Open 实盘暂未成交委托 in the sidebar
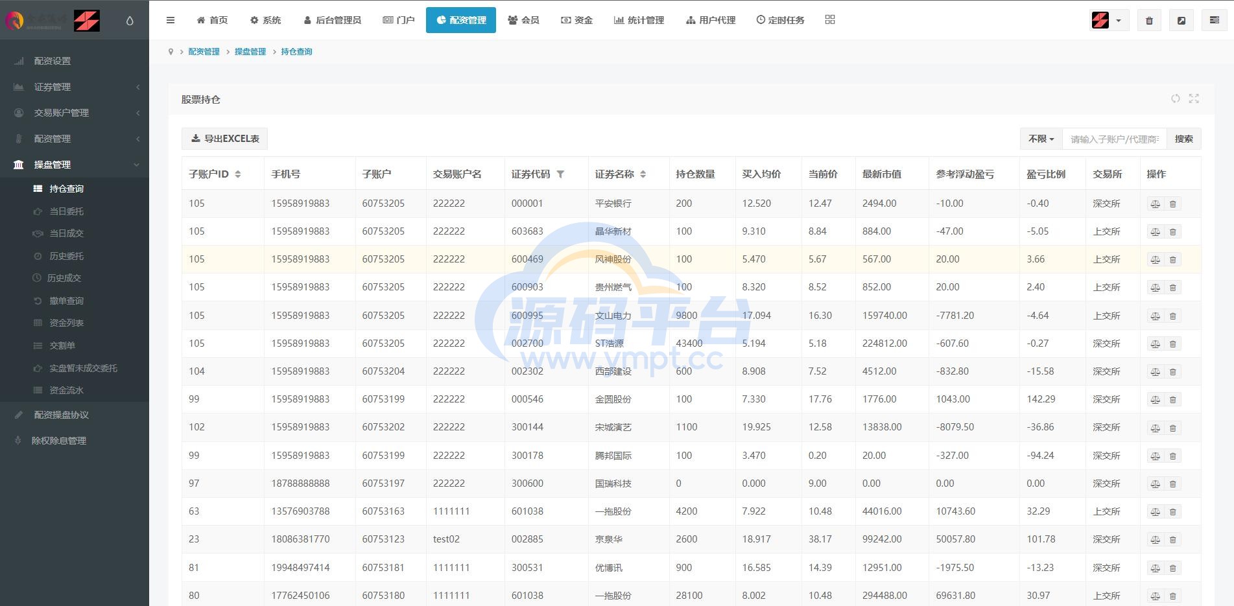This screenshot has width=1234, height=606. coord(83,368)
